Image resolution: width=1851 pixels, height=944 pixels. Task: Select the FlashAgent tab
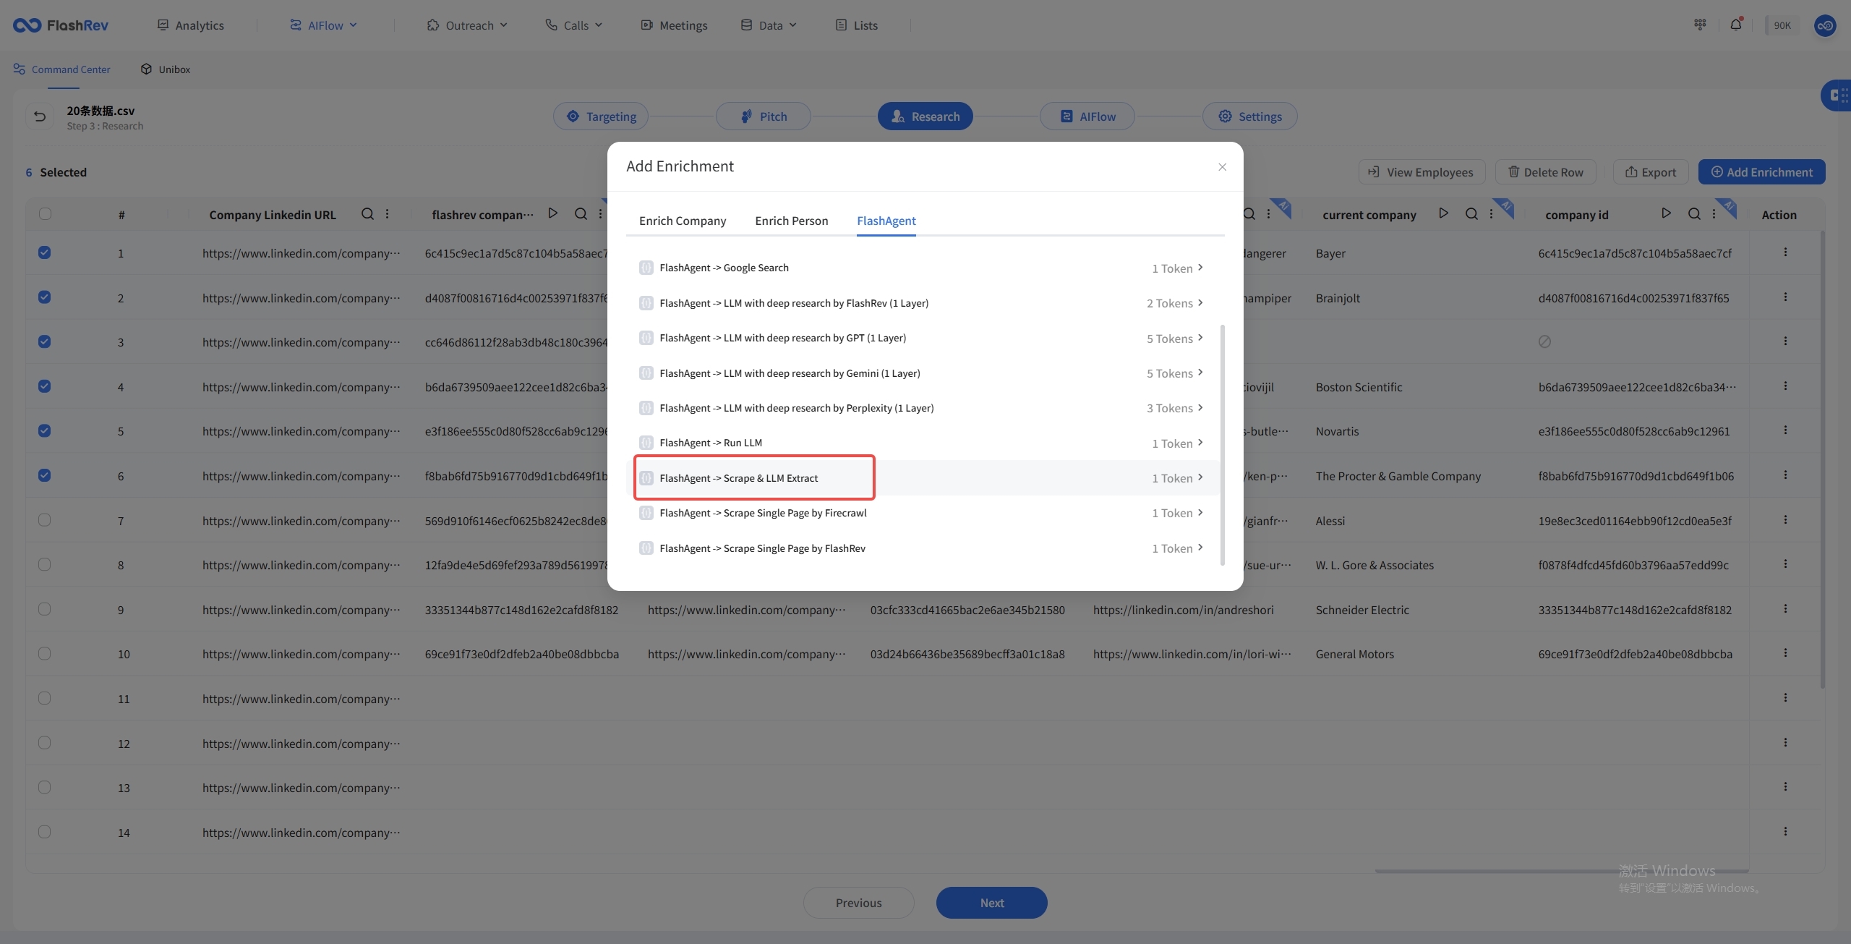point(886,221)
